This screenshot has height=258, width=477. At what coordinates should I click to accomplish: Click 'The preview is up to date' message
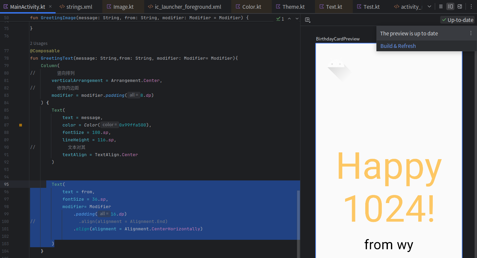click(x=409, y=33)
